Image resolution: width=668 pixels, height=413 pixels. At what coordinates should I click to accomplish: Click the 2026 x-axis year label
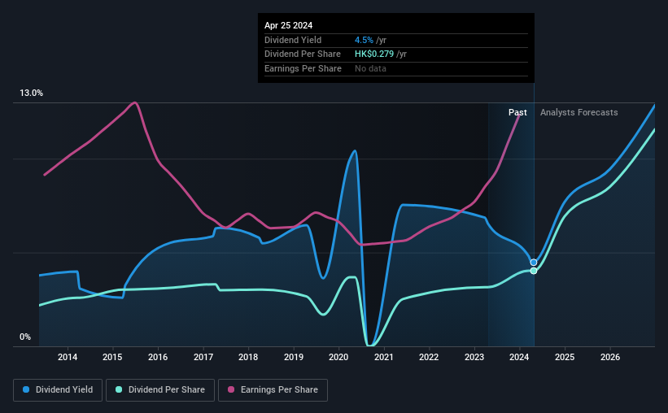tap(610, 357)
